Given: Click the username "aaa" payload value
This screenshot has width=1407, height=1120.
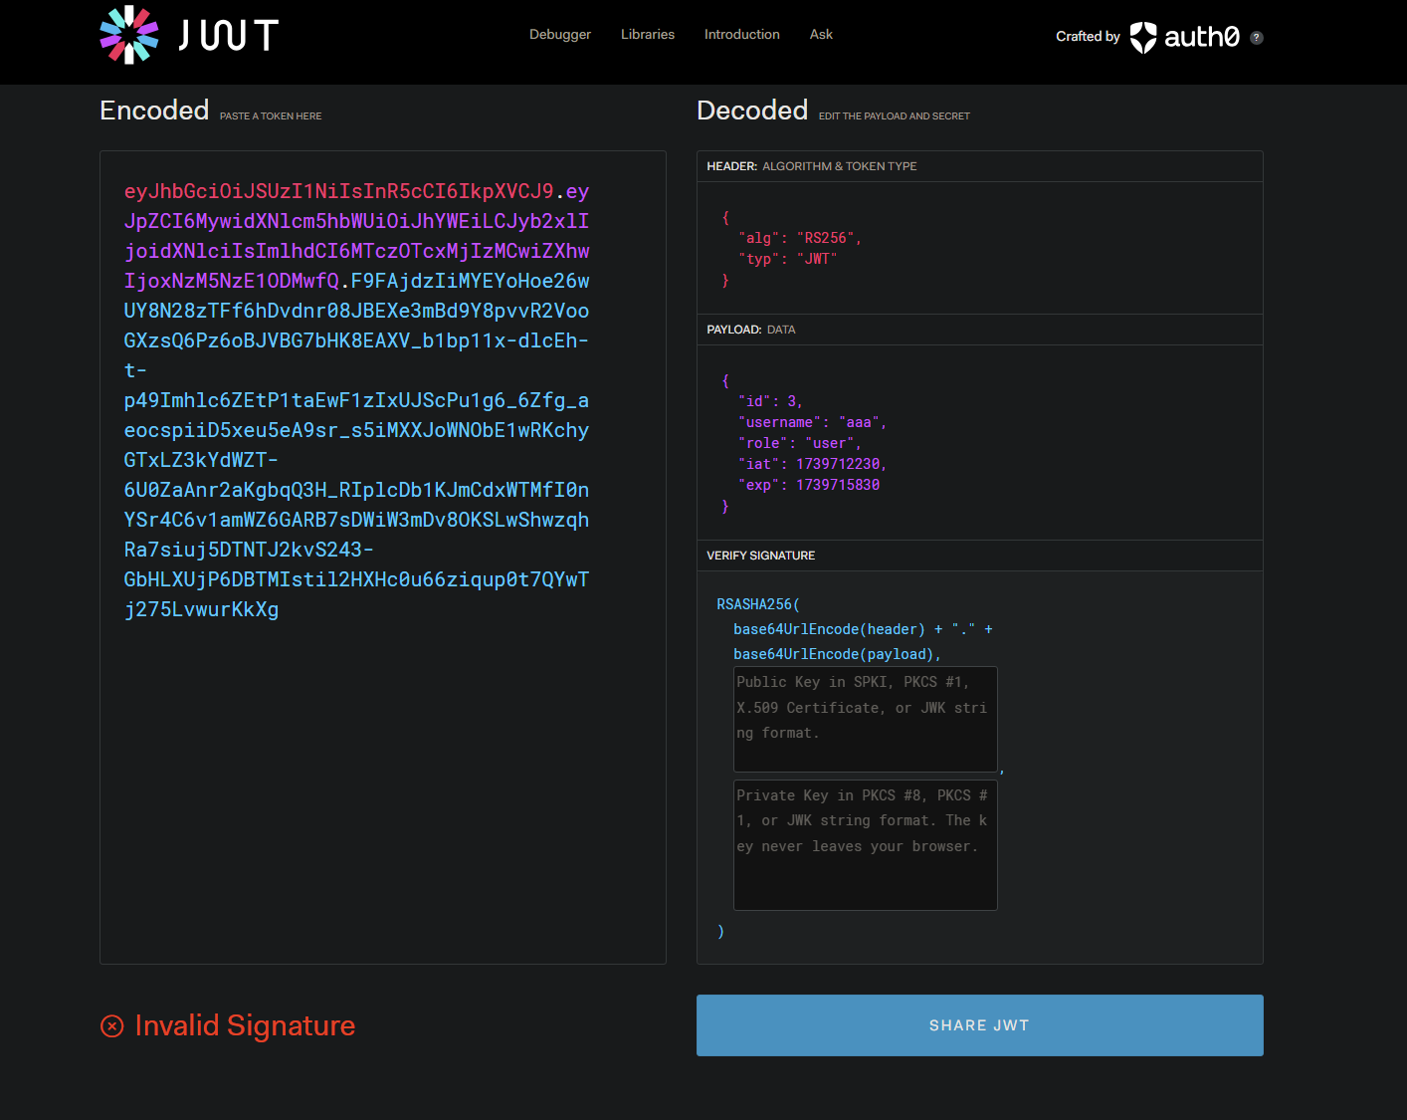Looking at the screenshot, I should click(859, 422).
